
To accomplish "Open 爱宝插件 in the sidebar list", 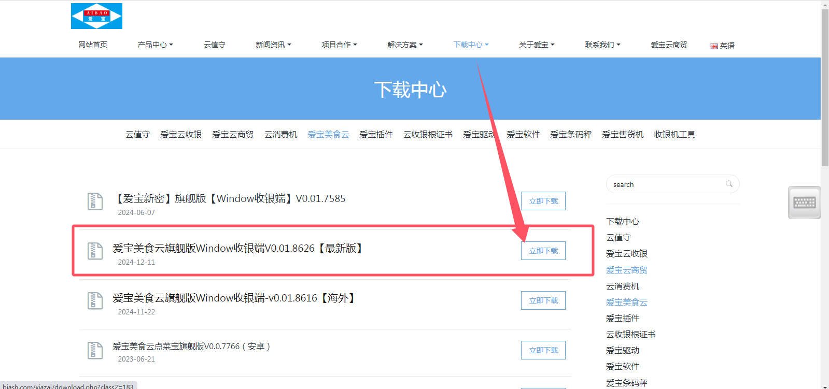I will click(623, 318).
